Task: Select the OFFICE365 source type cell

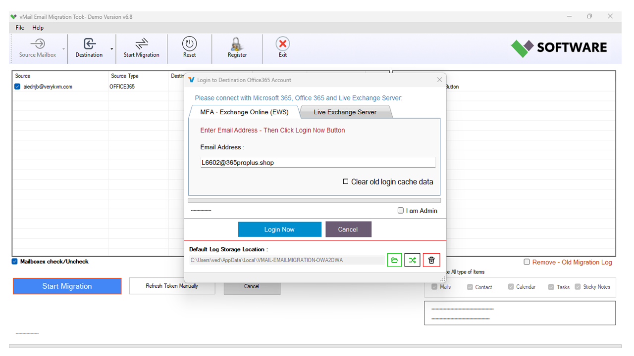Action: (138, 87)
